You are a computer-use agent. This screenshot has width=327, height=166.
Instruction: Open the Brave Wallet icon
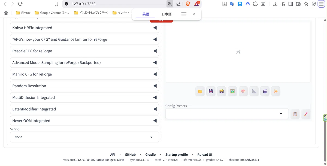(298, 4)
